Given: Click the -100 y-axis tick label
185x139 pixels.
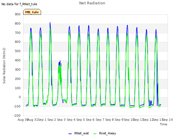Looking at the screenshot, I should (x=17, y=106).
